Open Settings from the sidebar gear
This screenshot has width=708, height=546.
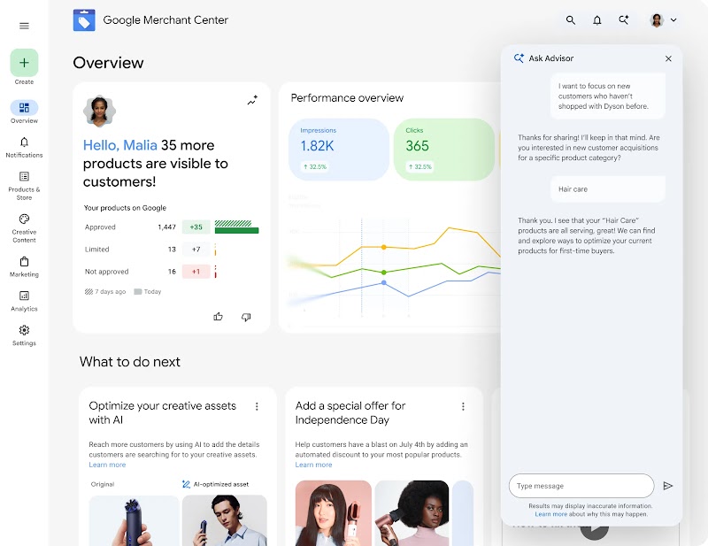(25, 335)
